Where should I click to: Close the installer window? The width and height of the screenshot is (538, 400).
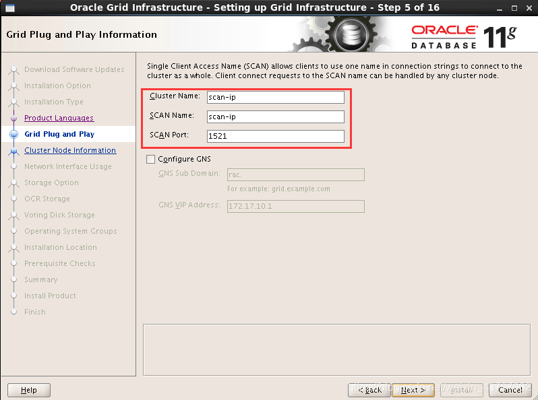coord(529,8)
